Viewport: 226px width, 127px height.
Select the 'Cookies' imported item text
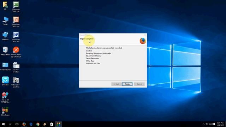(x=89, y=51)
